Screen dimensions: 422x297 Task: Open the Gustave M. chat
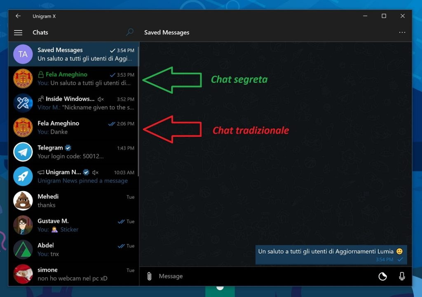coord(73,225)
